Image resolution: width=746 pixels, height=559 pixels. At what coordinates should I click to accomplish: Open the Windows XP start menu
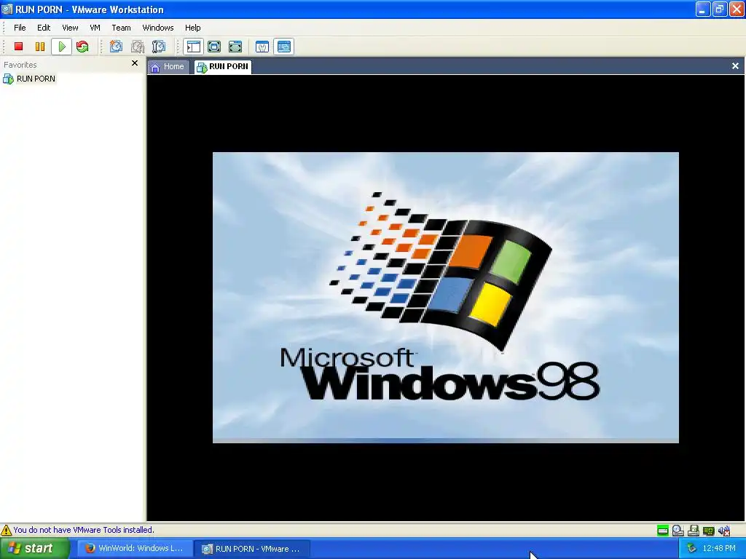click(34, 549)
